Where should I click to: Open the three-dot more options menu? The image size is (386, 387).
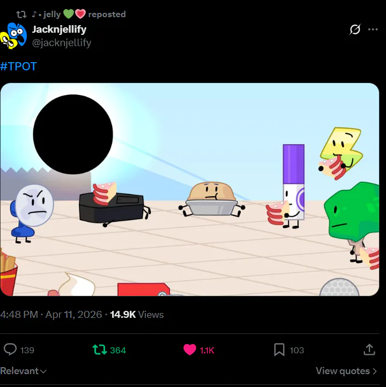373,29
